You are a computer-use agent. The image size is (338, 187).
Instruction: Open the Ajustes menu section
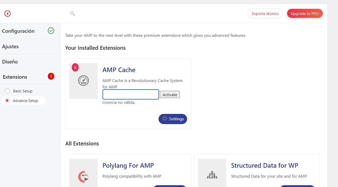10,46
